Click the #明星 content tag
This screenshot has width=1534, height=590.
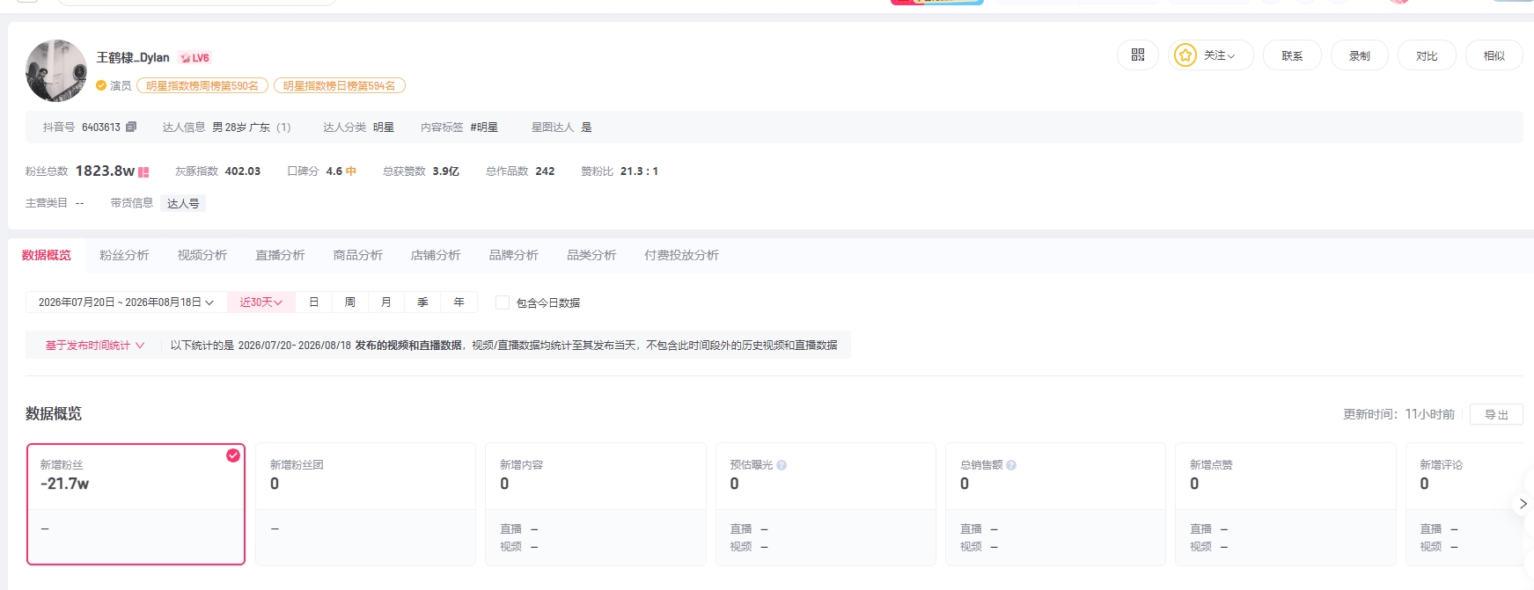pyautogui.click(x=484, y=127)
